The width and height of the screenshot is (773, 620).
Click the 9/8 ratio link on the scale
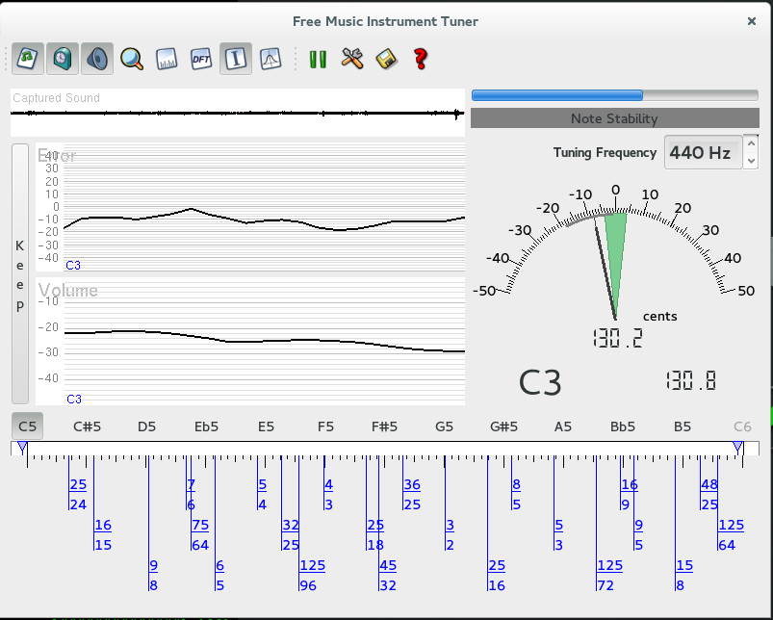tap(153, 575)
